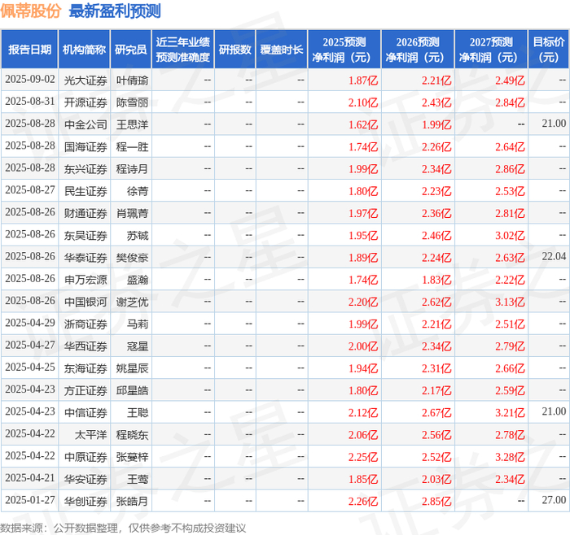Click 2027 forecast value 3.28亿
The image size is (570, 535).
point(510,457)
